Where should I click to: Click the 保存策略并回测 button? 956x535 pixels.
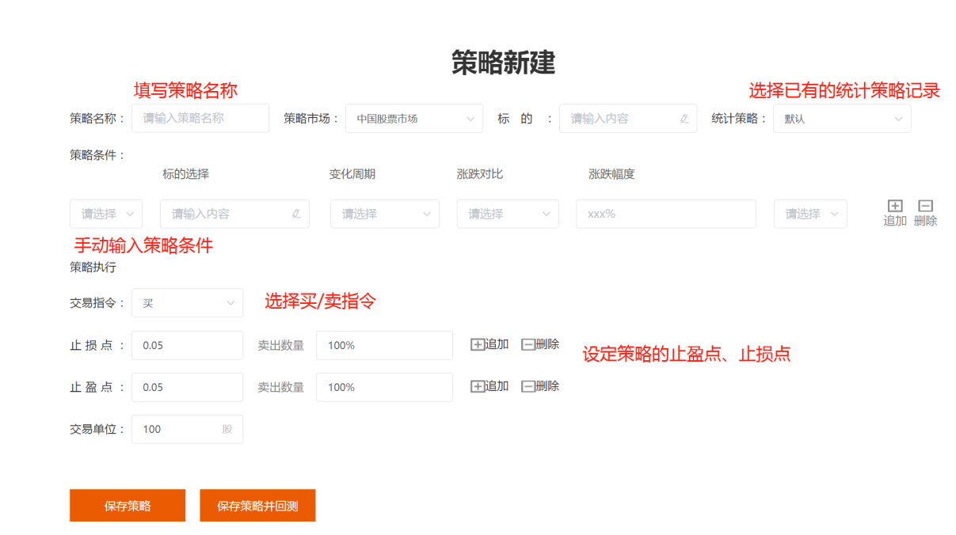tap(257, 506)
